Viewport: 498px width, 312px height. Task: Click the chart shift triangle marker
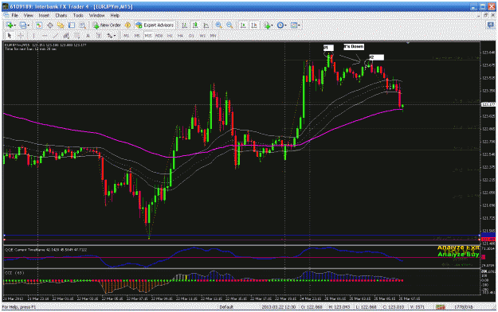pos(408,42)
